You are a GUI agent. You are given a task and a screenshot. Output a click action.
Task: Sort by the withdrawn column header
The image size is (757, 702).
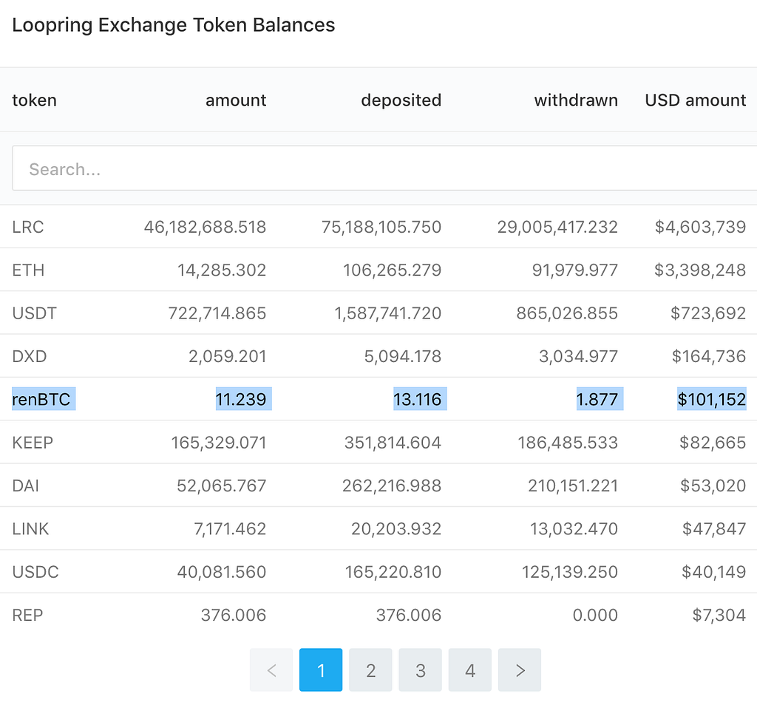coord(576,100)
